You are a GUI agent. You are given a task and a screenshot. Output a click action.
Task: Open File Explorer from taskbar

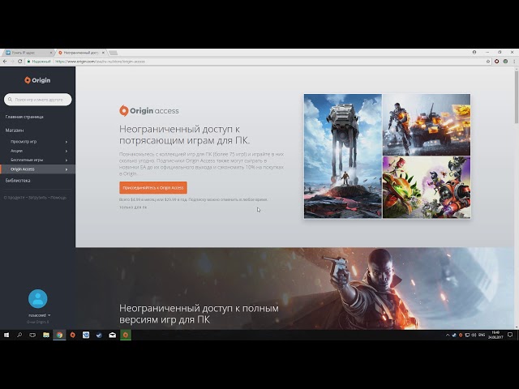pyautogui.click(x=46, y=335)
